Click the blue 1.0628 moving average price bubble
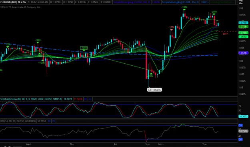The width and height of the screenshot is (250, 147). [x=243, y=53]
